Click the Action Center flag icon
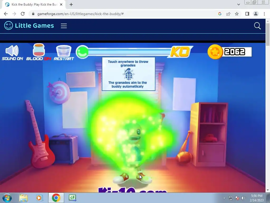Image resolution: width=270 pixels, height=203 pixels. (x=237, y=198)
